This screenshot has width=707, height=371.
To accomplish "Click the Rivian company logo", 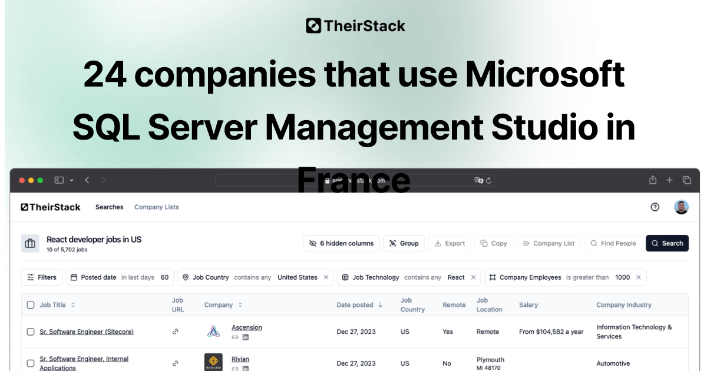I will pyautogui.click(x=213, y=362).
